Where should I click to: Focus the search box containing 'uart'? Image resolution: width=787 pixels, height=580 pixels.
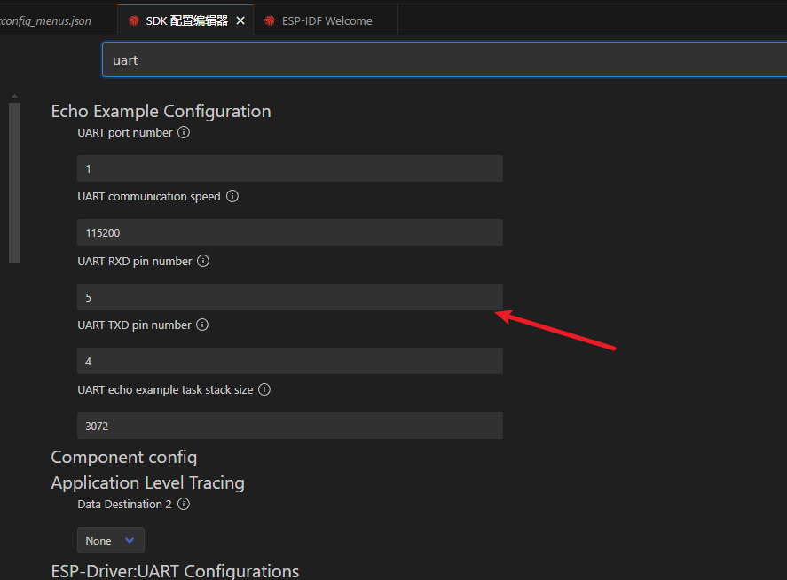coord(444,60)
